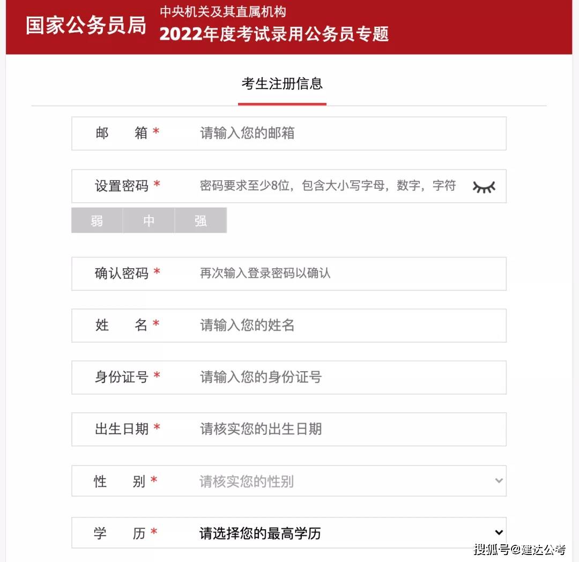Image resolution: width=579 pixels, height=562 pixels.
Task: Click the education dropdown chevron arrow
Action: point(499,533)
